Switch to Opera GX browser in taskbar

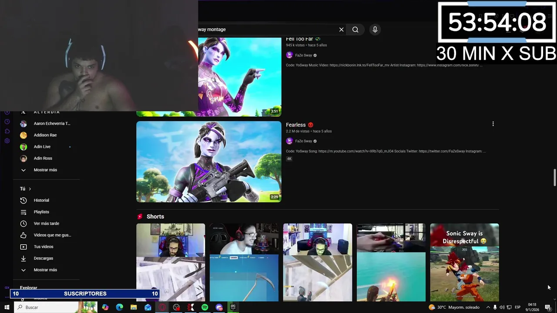pyautogui.click(x=162, y=307)
